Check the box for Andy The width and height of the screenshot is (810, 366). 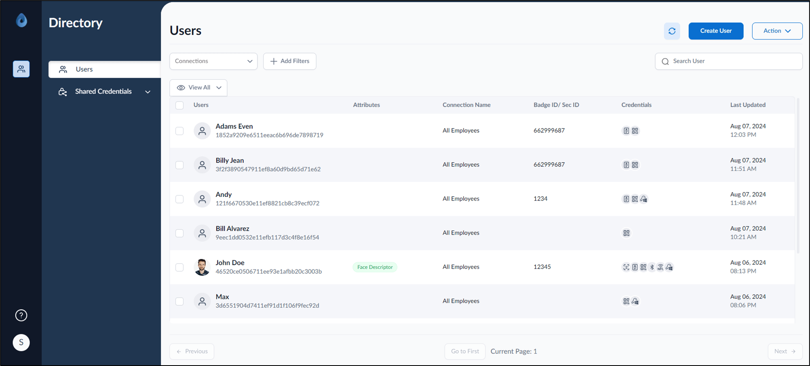[x=179, y=199]
